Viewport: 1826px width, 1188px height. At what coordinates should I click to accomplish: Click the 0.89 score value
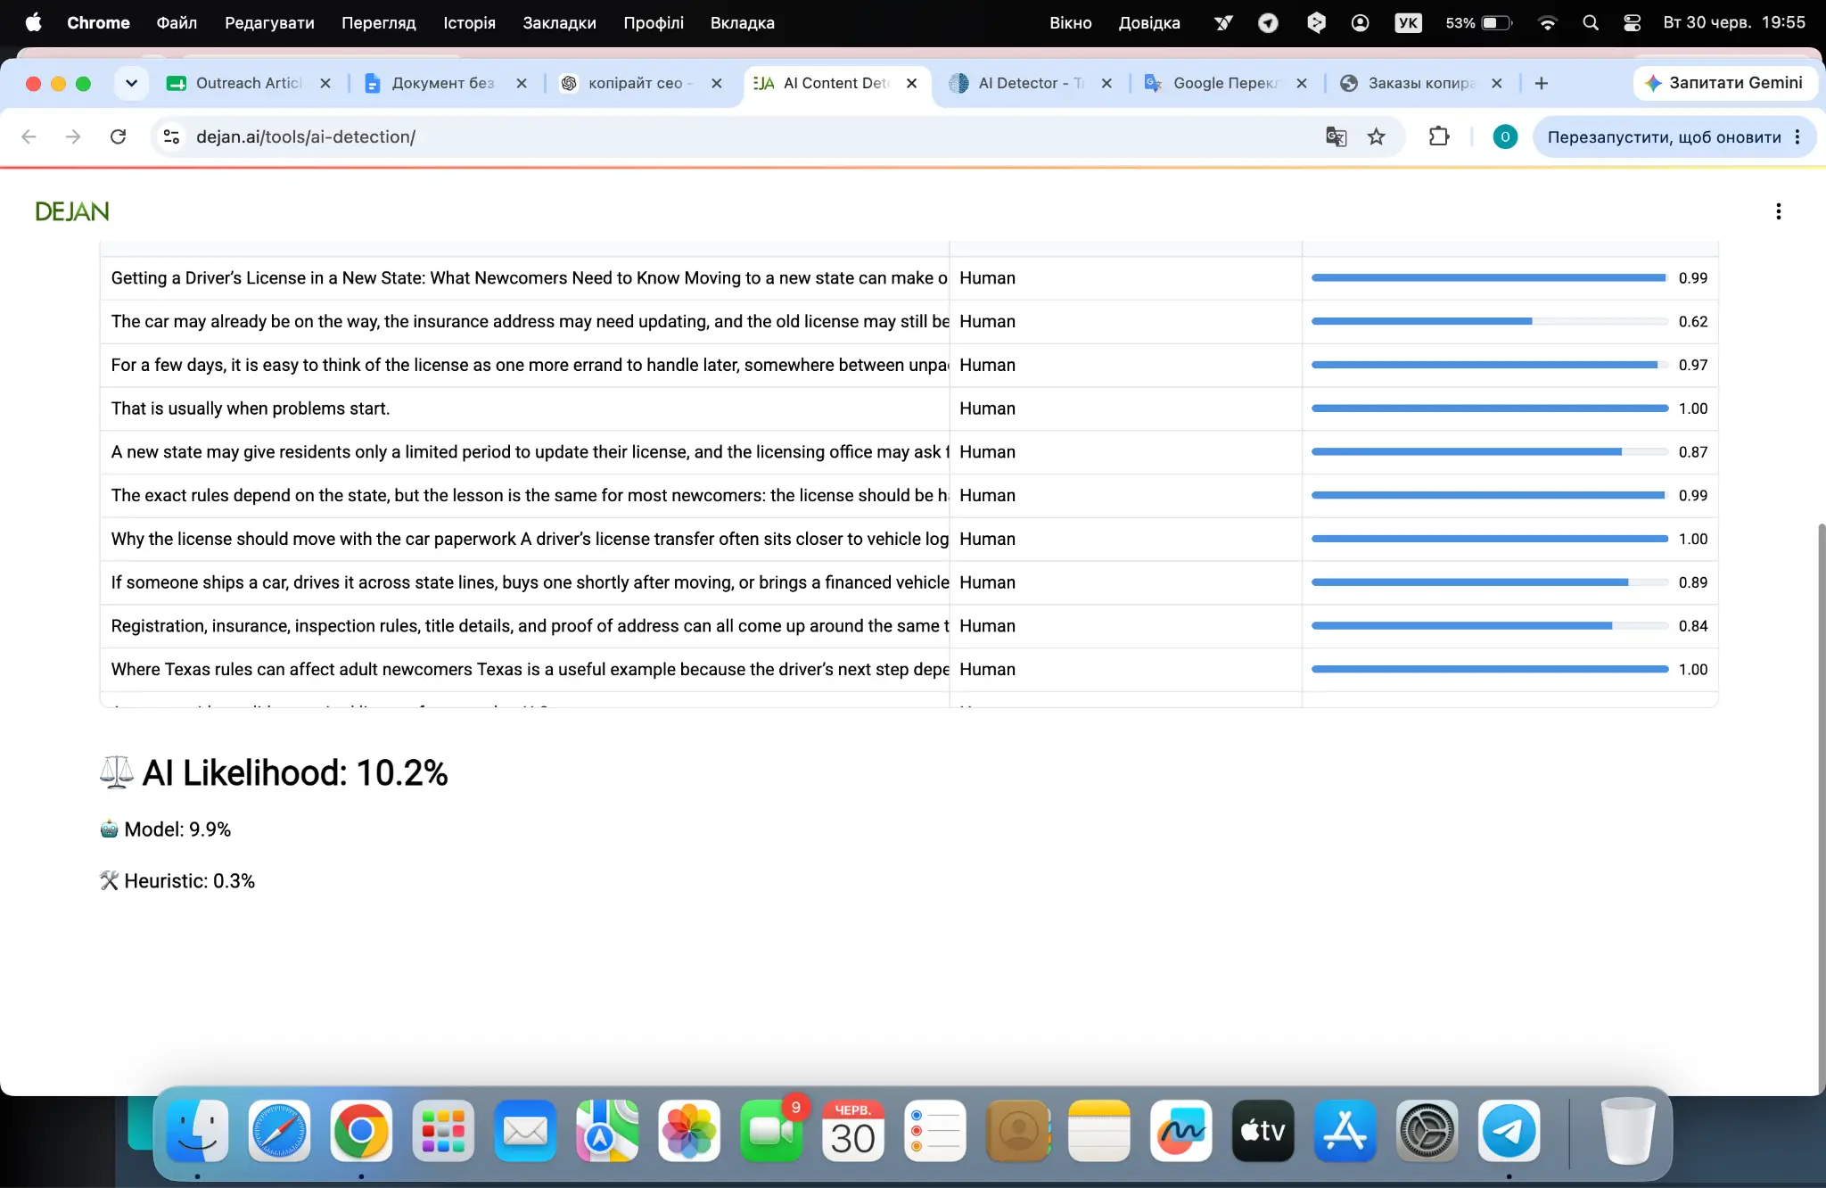pos(1692,582)
